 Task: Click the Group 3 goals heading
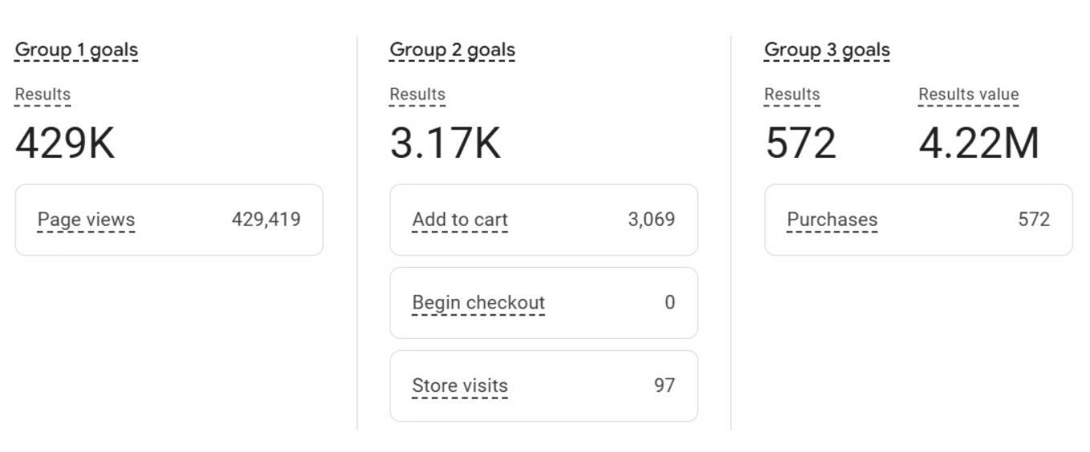pos(827,50)
